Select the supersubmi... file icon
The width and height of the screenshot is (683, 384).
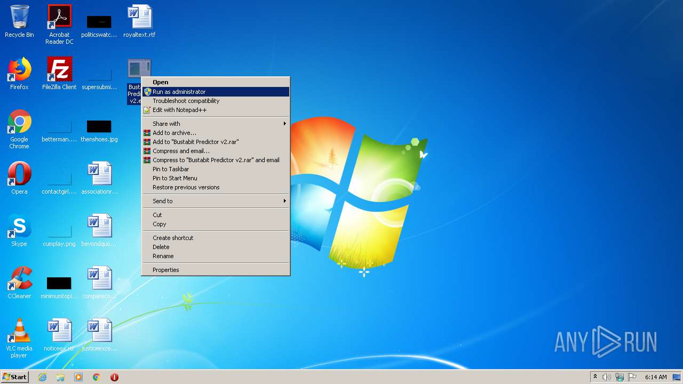point(99,79)
